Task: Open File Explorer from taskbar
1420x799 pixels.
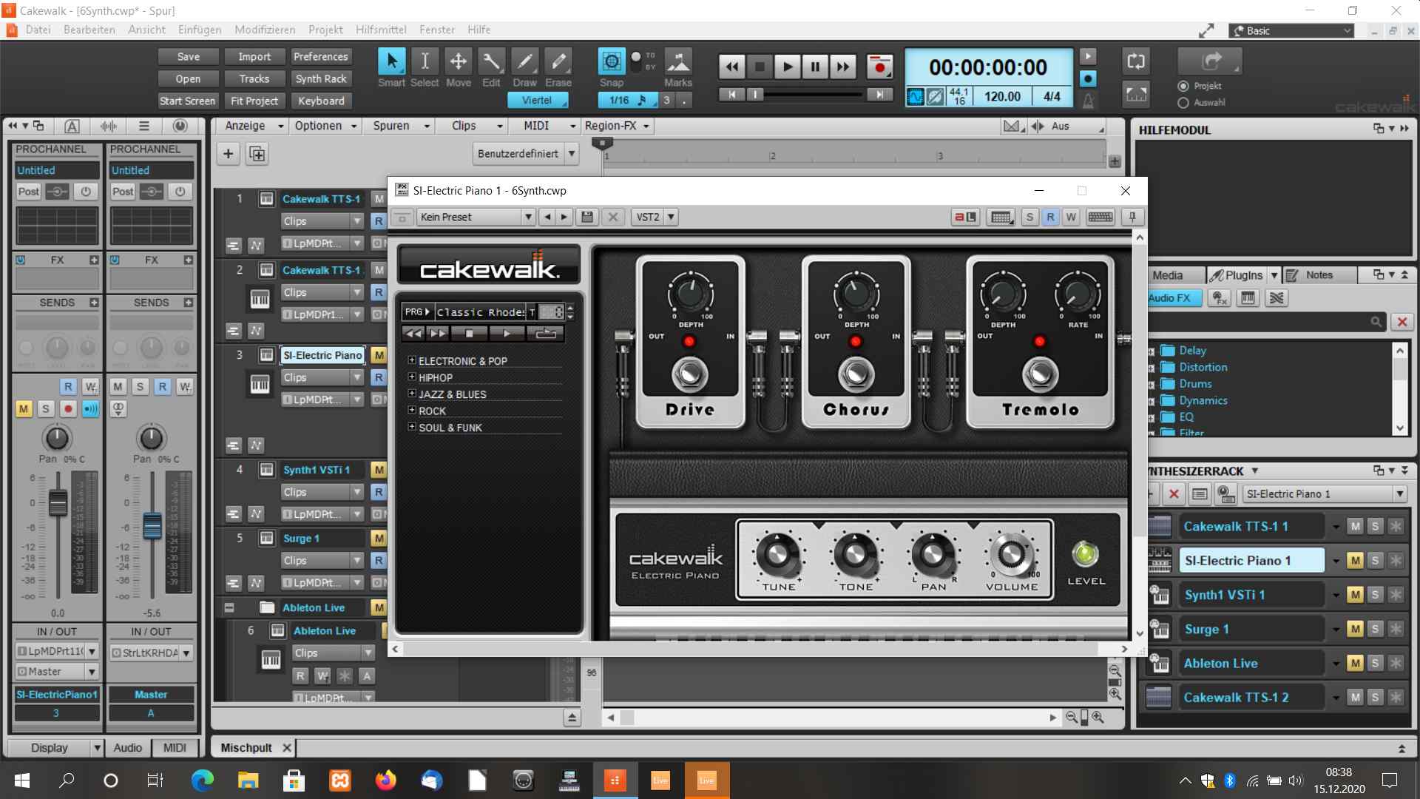Action: click(248, 781)
